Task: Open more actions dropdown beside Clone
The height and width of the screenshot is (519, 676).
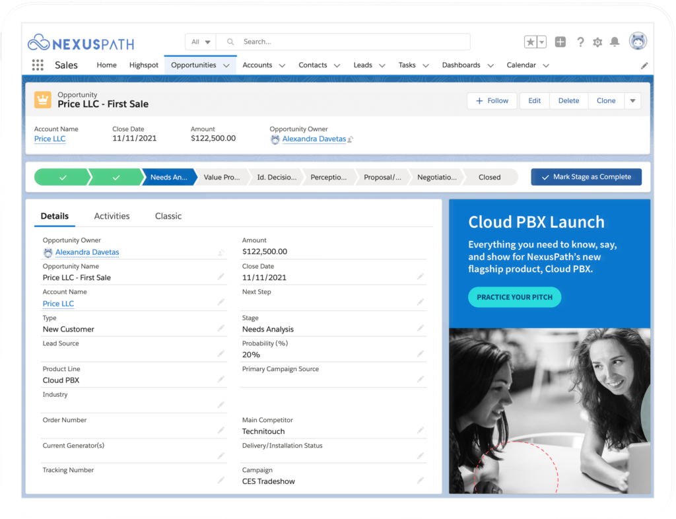Action: 632,101
